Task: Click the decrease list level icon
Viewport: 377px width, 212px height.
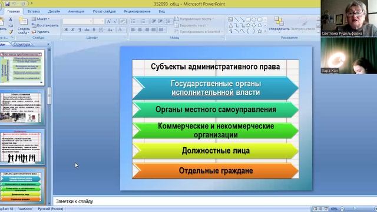Action: tap(154, 21)
